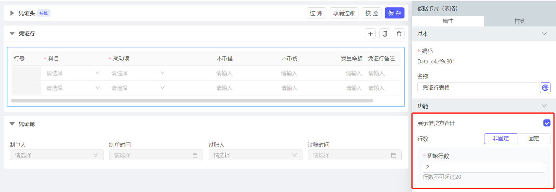Open the 制单时间 calendar icon
The height and width of the screenshot is (192, 556).
click(195, 155)
